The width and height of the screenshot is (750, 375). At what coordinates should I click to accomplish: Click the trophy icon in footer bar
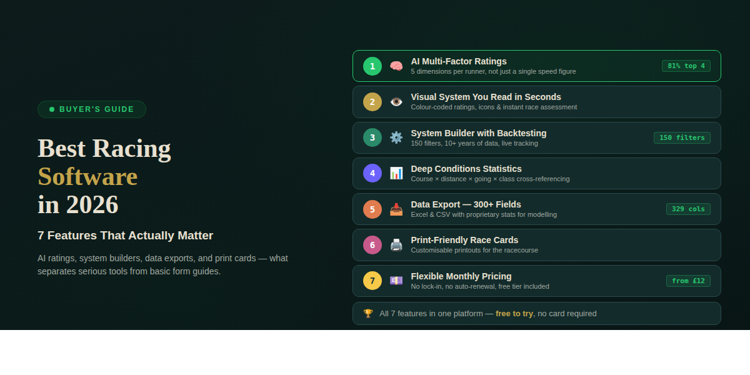[368, 313]
